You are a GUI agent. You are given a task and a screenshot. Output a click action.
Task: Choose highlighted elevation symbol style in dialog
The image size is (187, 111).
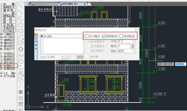click(36, 35)
